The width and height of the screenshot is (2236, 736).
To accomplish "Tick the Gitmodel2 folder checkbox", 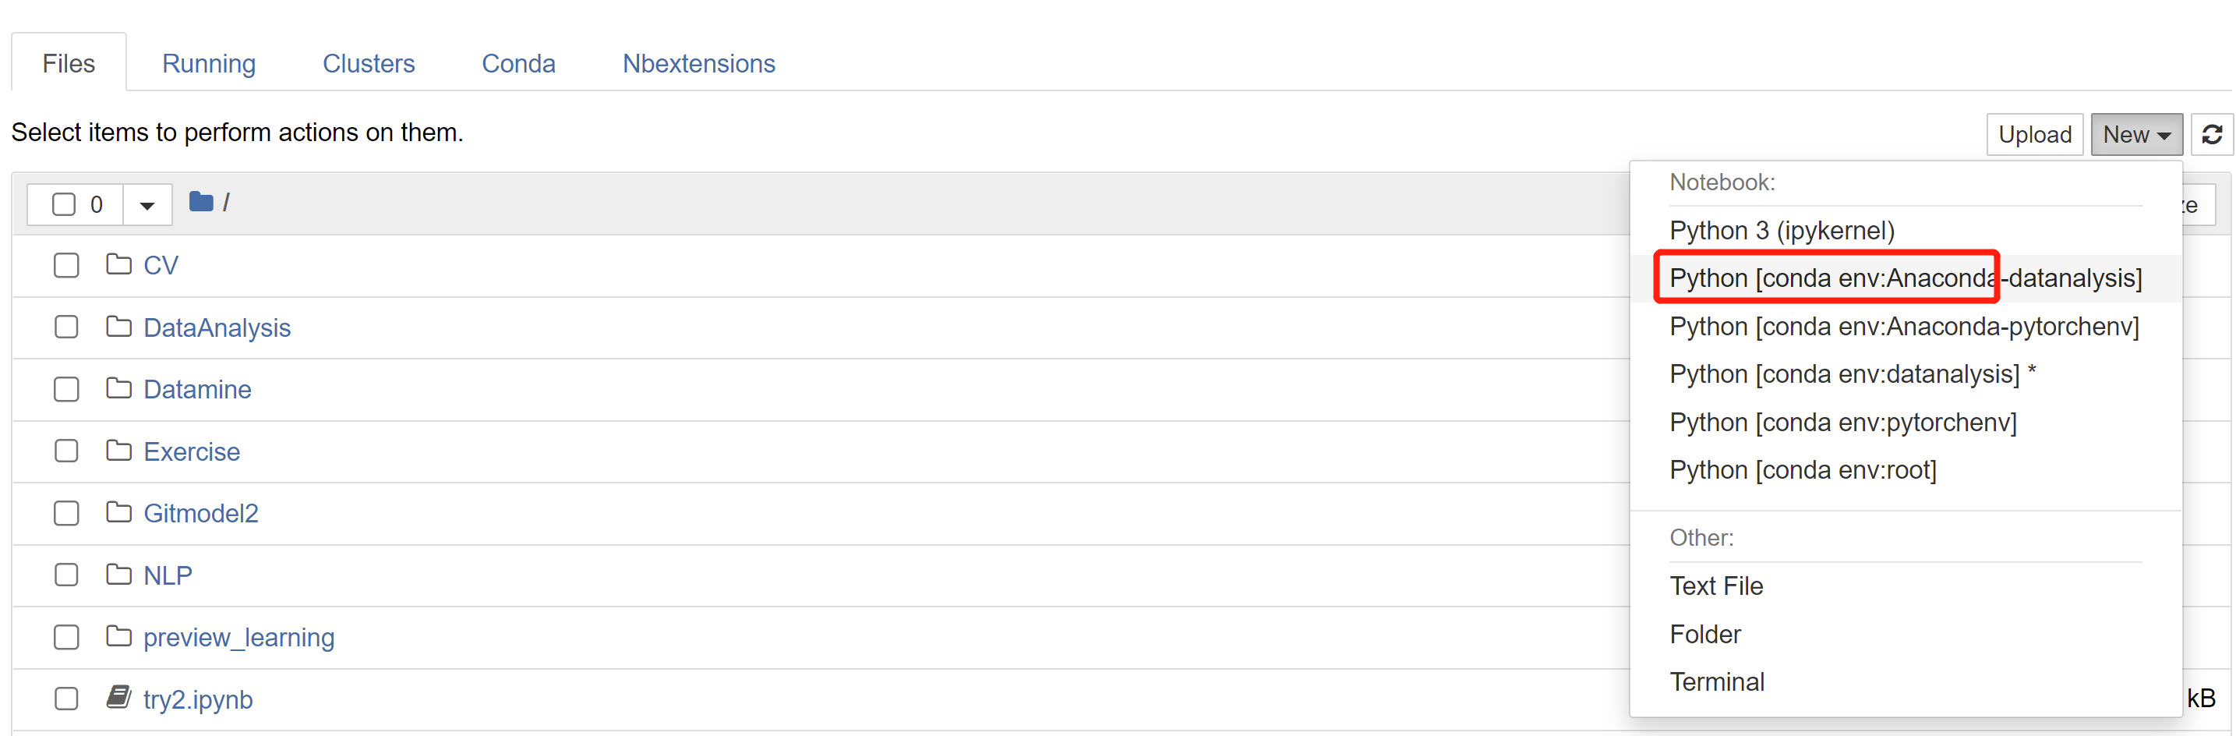I will (x=66, y=513).
